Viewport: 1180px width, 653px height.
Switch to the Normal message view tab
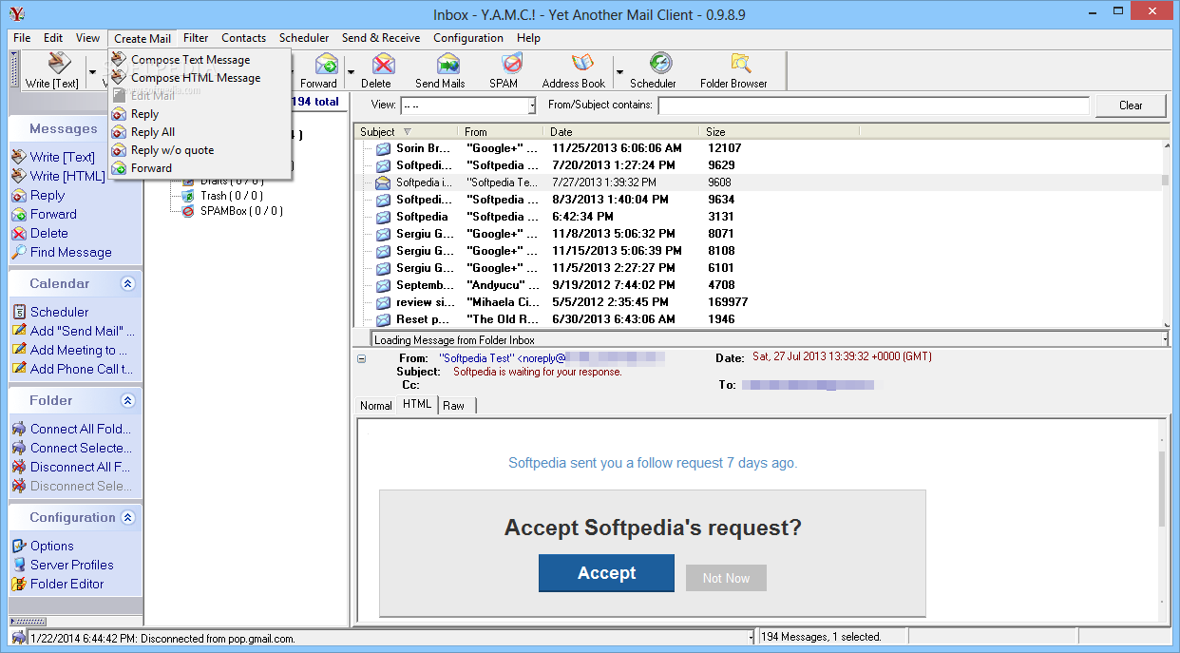tap(376, 406)
